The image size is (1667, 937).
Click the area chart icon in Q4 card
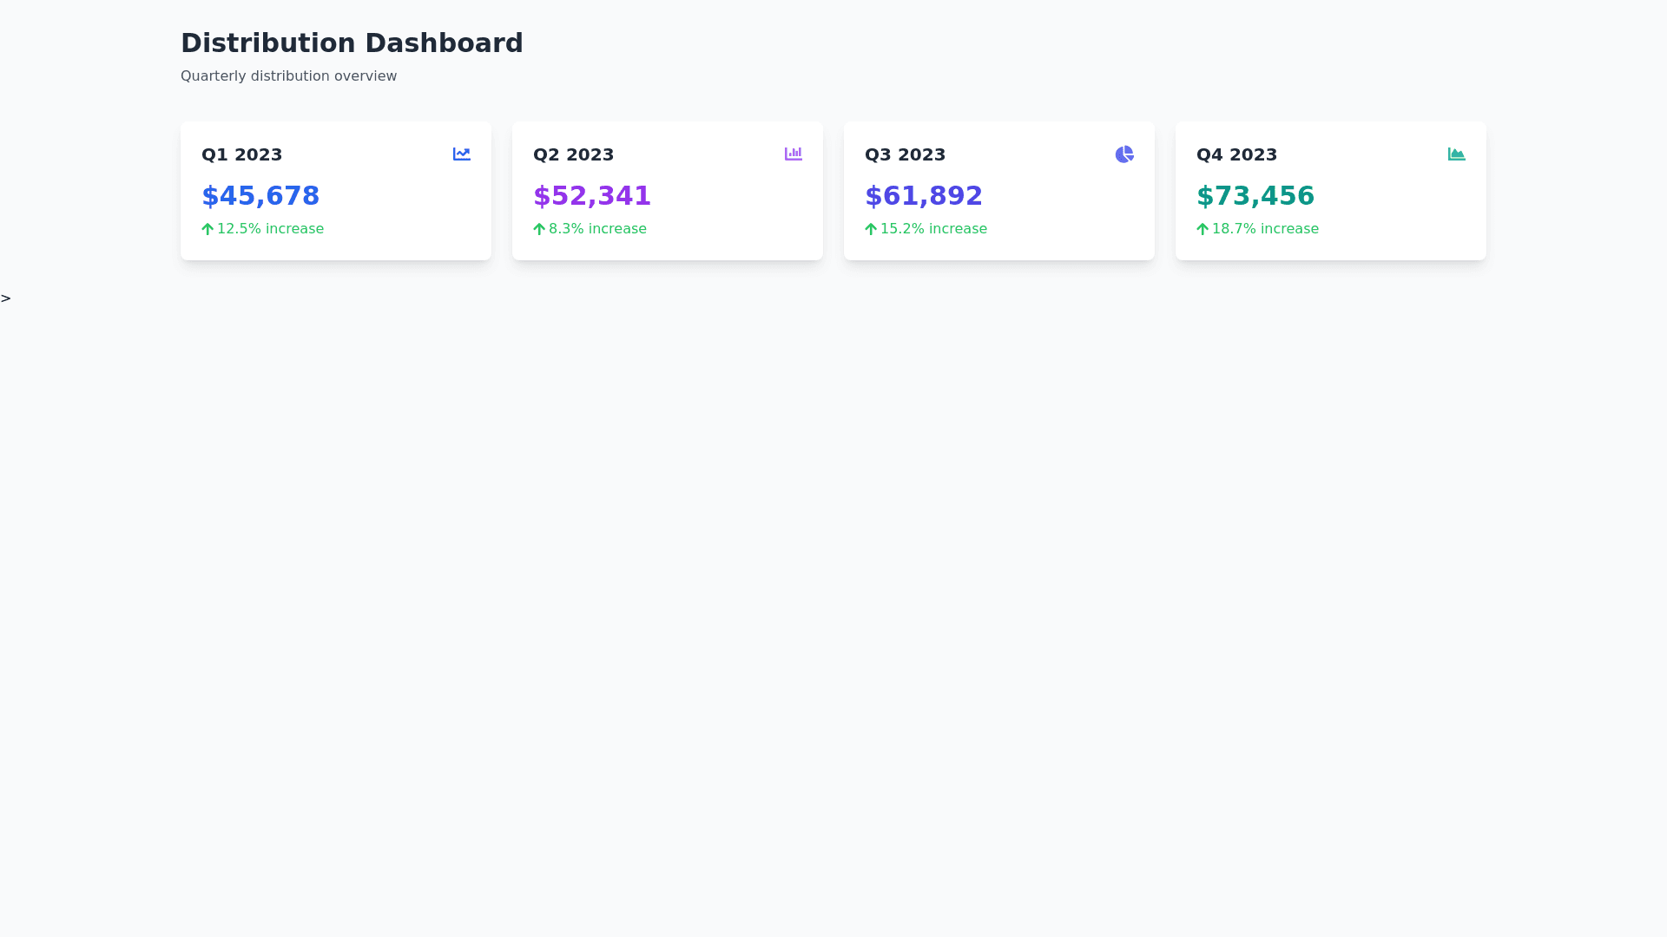(x=1456, y=154)
